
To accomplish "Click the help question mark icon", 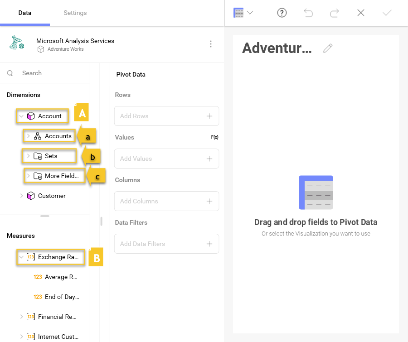I will click(282, 13).
